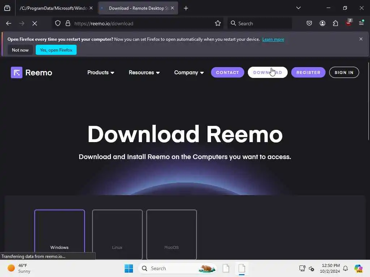Dismiss the Firefox startup notification bar
The height and width of the screenshot is (277, 370).
coord(361,39)
